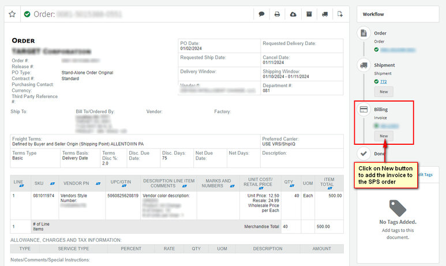Click Merchandise Total label
This screenshot has width=446, height=266.
point(262,227)
